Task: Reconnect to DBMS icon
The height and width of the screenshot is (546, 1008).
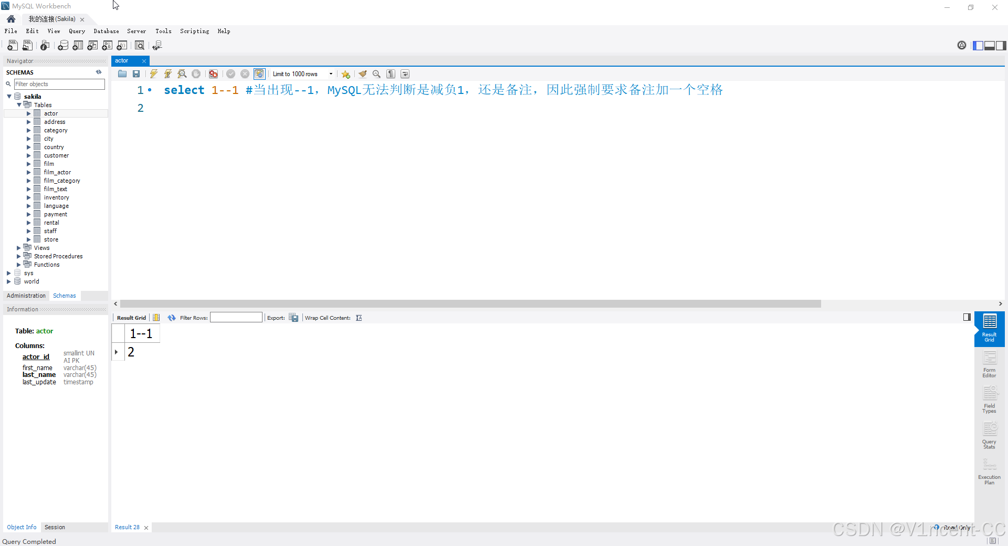Action: 157,46
